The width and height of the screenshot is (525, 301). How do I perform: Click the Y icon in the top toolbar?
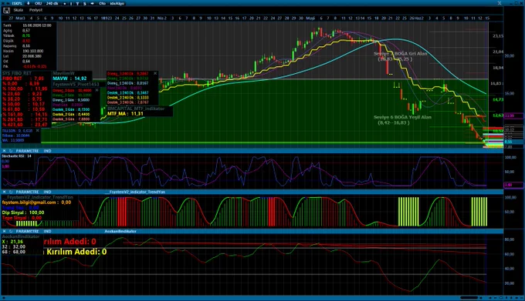(x=77, y=4)
